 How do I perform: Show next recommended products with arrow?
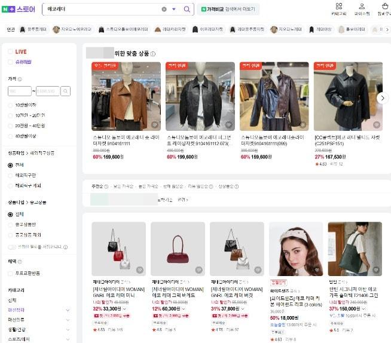click(x=383, y=97)
